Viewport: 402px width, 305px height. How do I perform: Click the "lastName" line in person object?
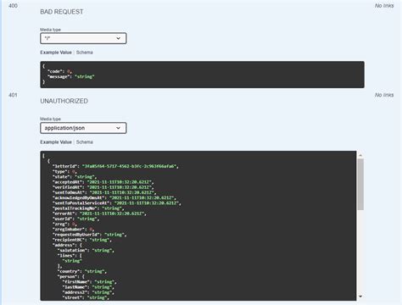pyautogui.click(x=88, y=287)
